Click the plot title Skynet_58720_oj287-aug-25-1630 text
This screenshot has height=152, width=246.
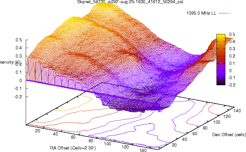tap(130, 2)
